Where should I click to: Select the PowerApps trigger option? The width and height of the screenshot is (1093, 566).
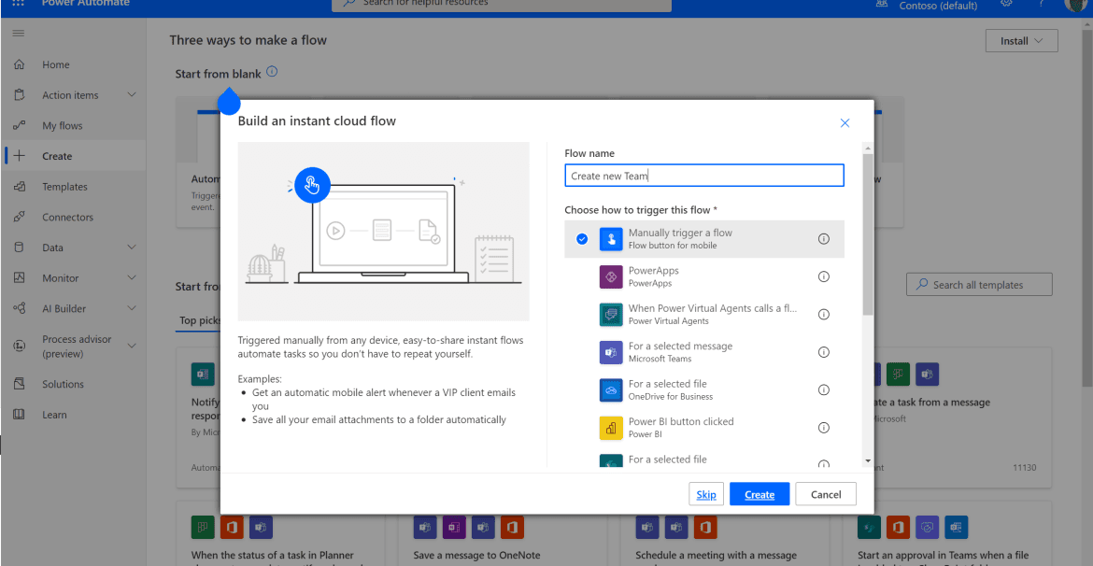[704, 276]
